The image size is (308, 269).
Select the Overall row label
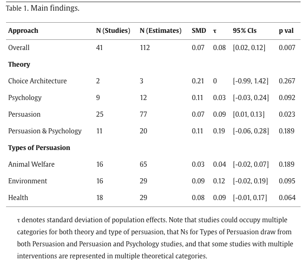pos(19,48)
